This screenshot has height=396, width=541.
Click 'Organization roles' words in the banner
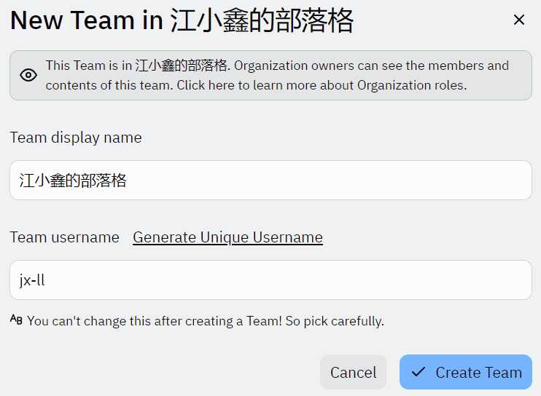click(411, 85)
